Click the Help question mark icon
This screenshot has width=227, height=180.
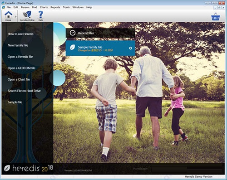(40, 15)
